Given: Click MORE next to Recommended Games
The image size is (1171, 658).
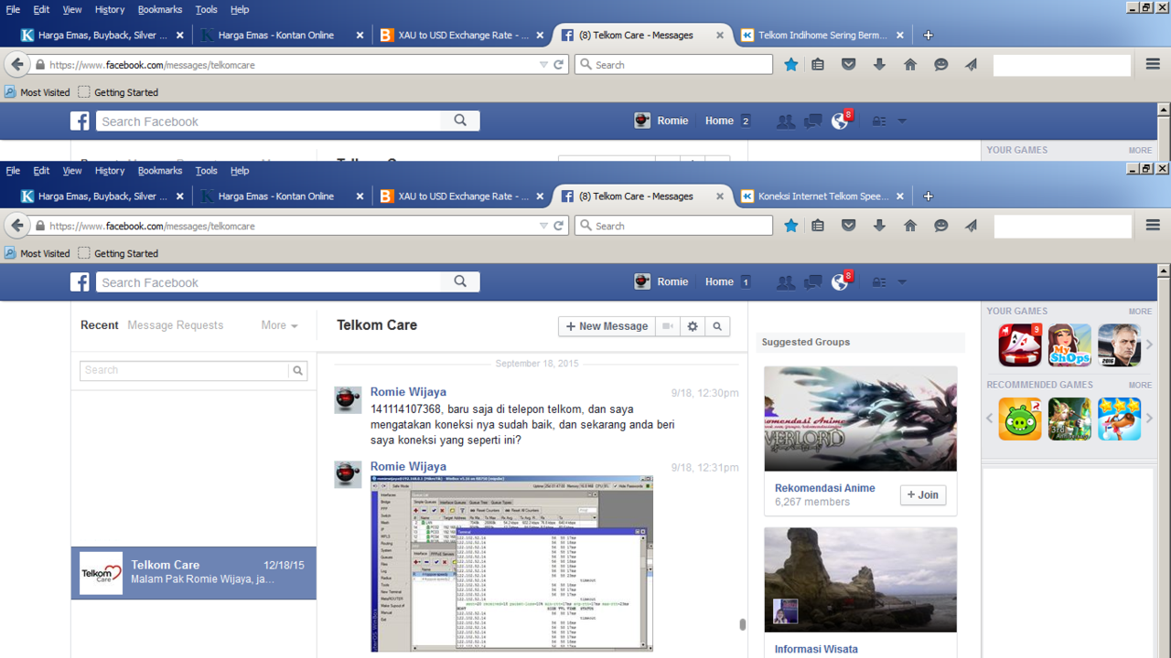Looking at the screenshot, I should 1140,386.
